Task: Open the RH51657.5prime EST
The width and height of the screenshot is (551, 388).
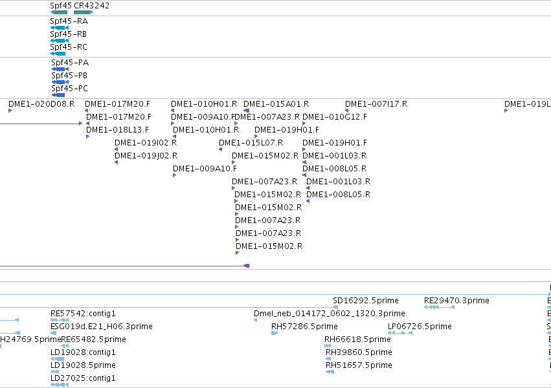Action: (330, 372)
